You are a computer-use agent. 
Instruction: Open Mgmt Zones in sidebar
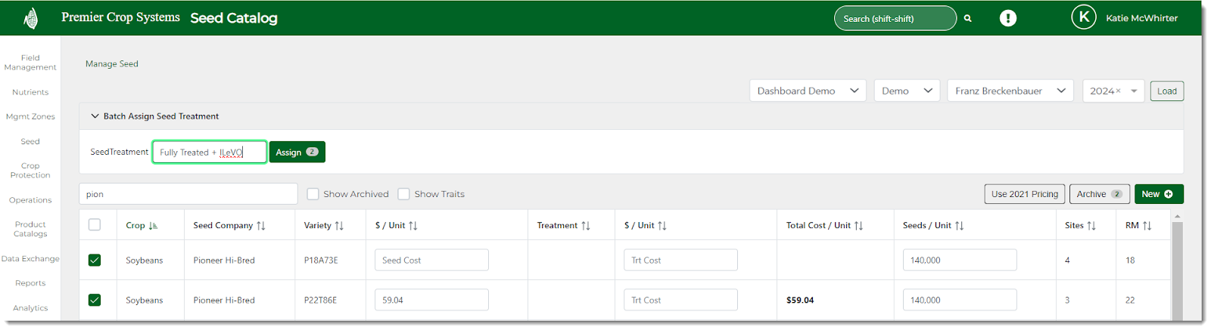point(30,116)
